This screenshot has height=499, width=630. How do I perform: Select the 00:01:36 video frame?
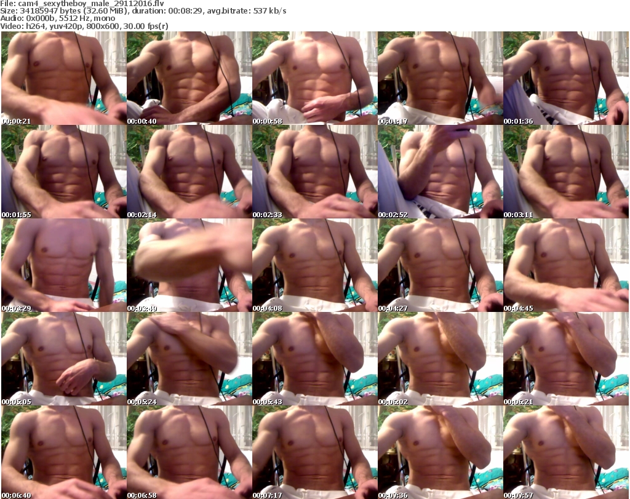coord(566,78)
